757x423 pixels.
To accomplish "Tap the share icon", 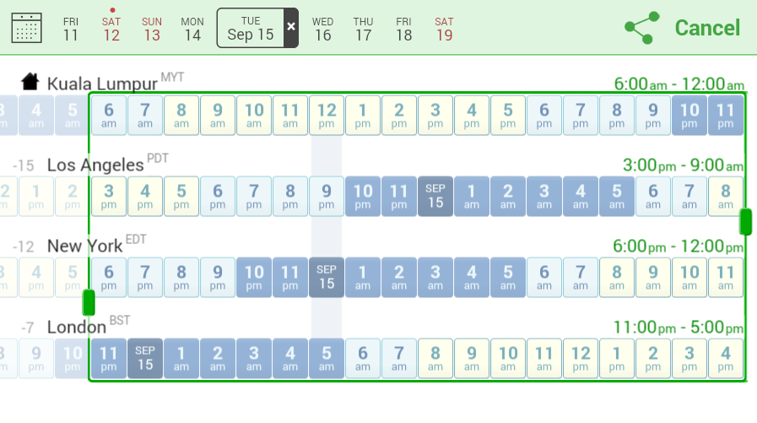I will coord(641,28).
